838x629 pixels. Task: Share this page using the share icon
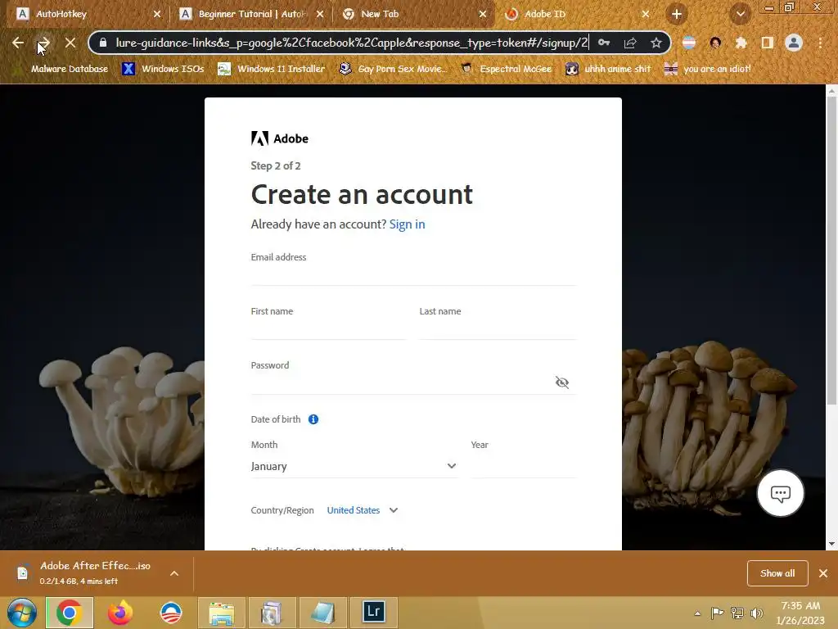(630, 43)
